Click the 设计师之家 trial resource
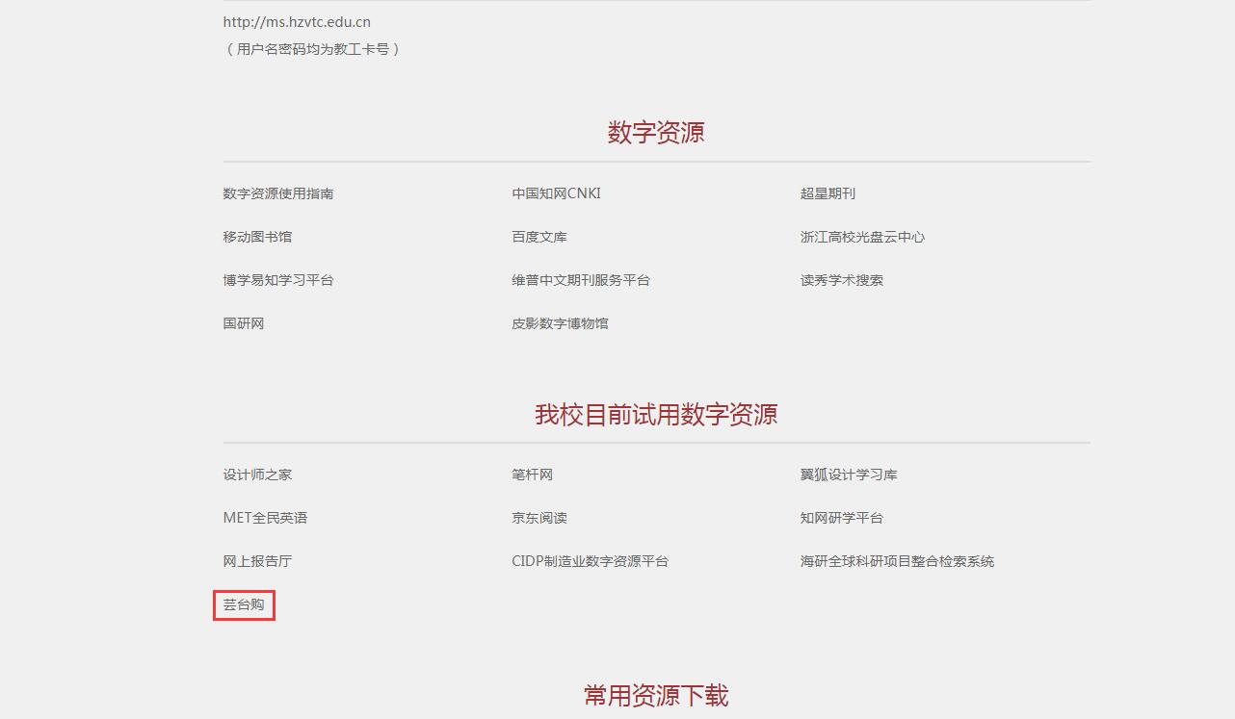1235x719 pixels. tap(257, 475)
